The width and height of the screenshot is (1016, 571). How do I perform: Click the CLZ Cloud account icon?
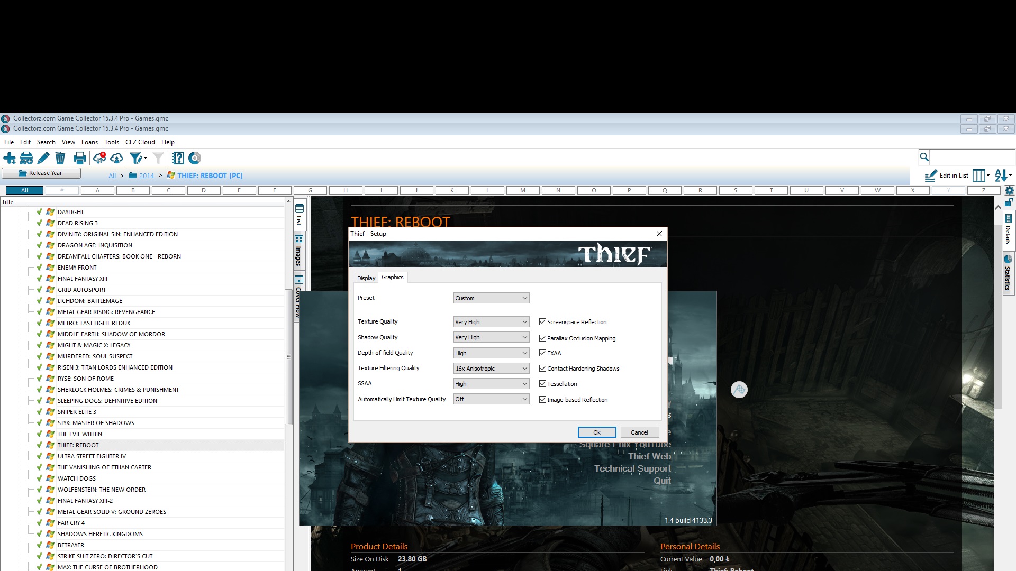116,158
